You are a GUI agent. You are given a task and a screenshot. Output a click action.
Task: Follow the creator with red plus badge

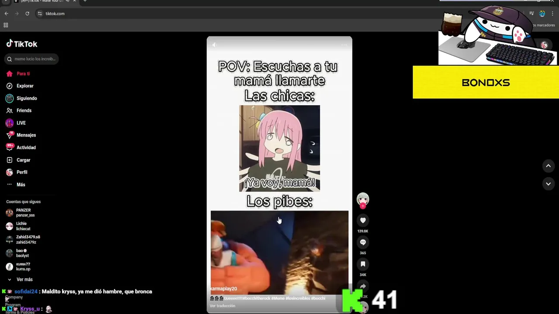pos(363,206)
